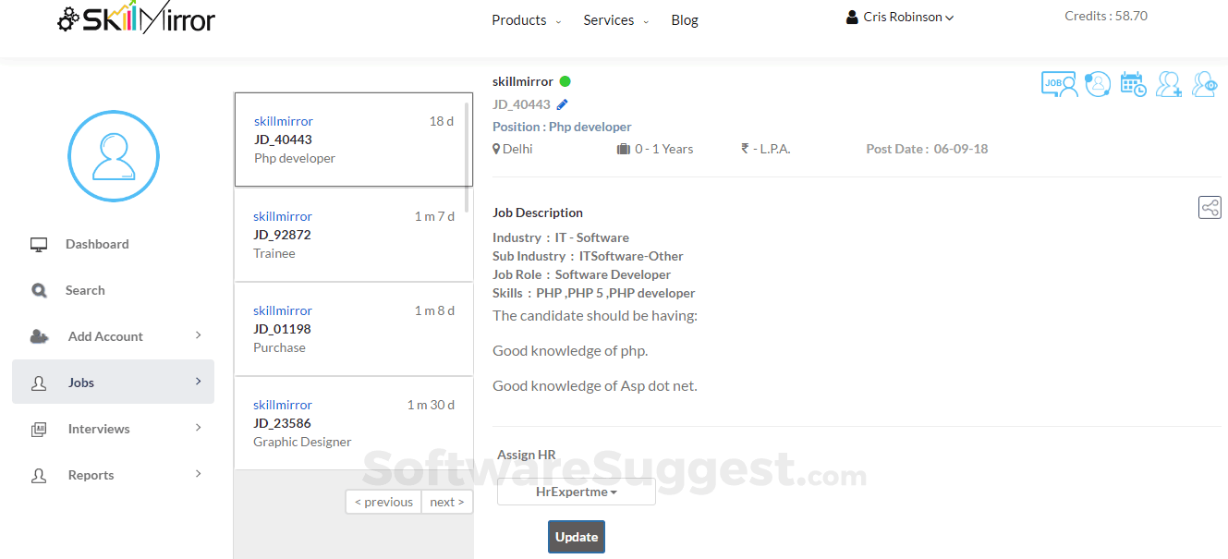Open the Products menu

coord(526,20)
